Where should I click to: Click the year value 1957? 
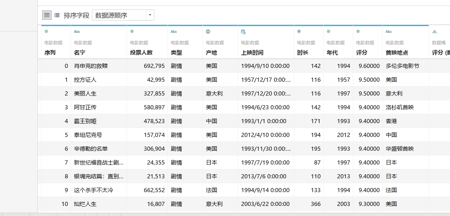[x=343, y=79]
